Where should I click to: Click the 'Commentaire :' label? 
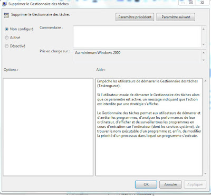(51, 27)
